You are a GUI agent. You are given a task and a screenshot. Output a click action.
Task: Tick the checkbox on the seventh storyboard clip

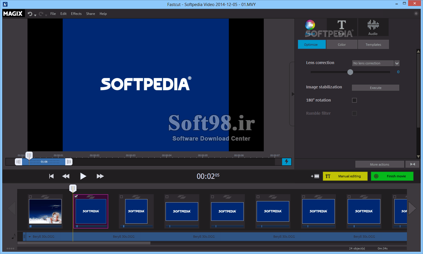point(304,197)
